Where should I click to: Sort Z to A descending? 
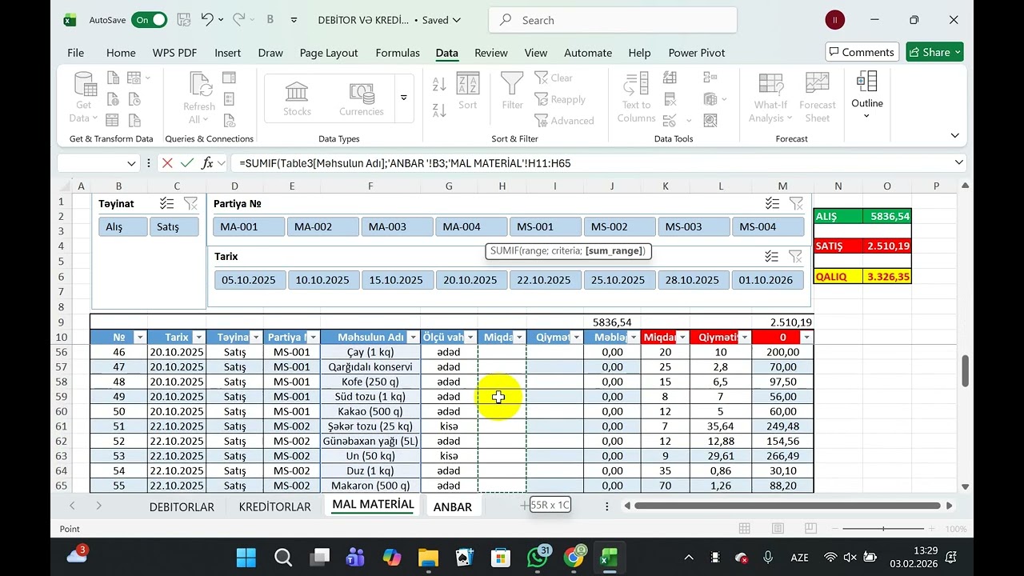pyautogui.click(x=439, y=110)
